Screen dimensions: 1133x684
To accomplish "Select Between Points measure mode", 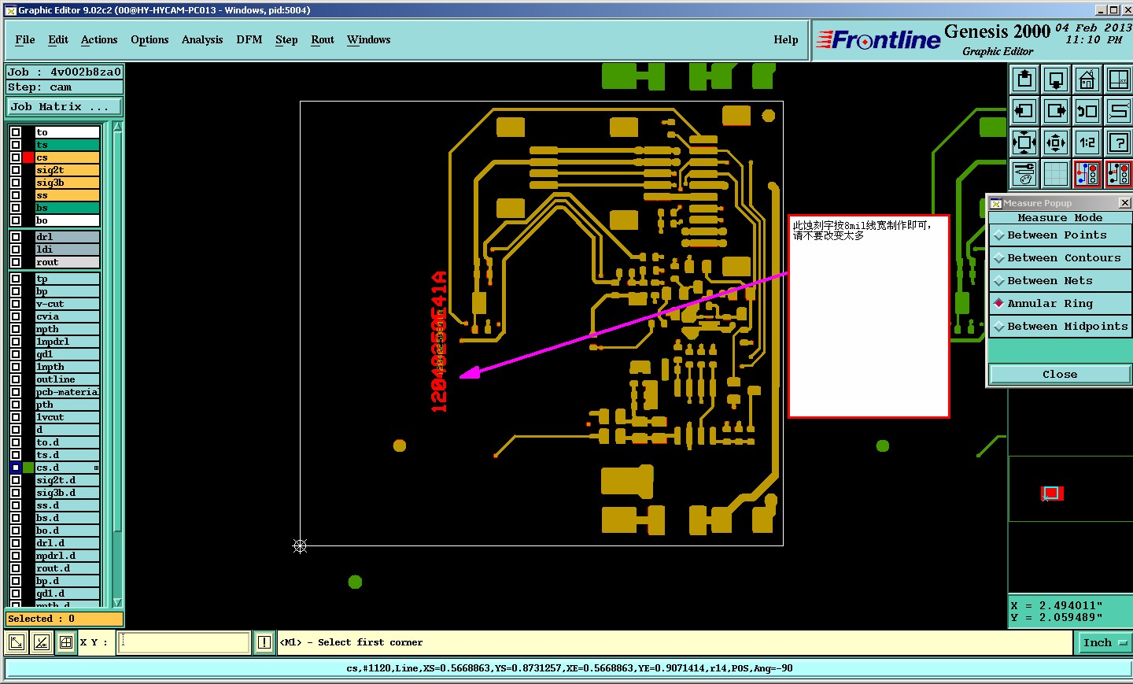I will [1060, 235].
